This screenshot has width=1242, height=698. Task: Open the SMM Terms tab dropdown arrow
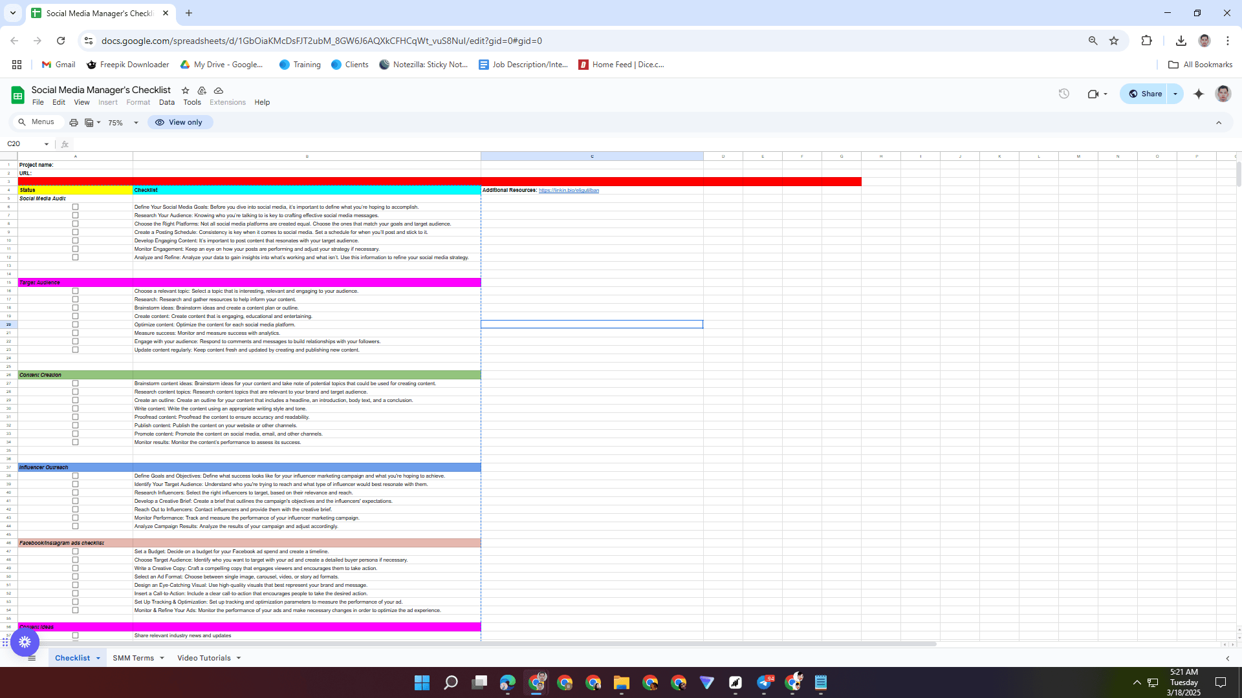click(x=162, y=658)
